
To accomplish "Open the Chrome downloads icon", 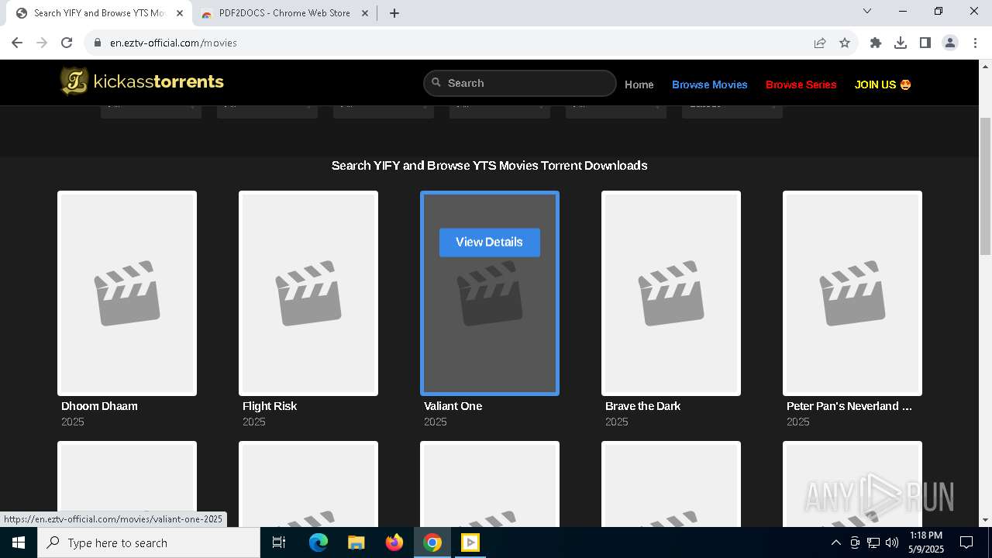I will click(x=901, y=43).
